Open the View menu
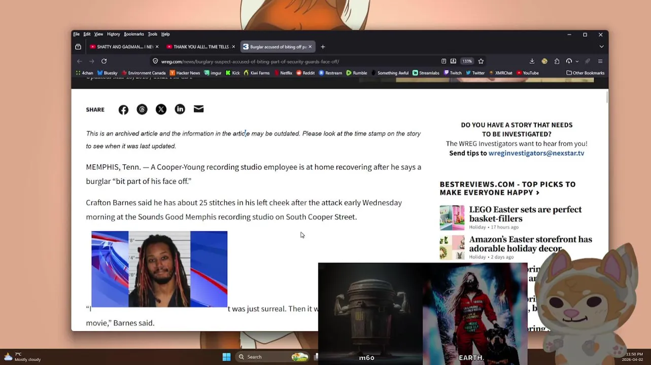The height and width of the screenshot is (365, 651). point(98,34)
